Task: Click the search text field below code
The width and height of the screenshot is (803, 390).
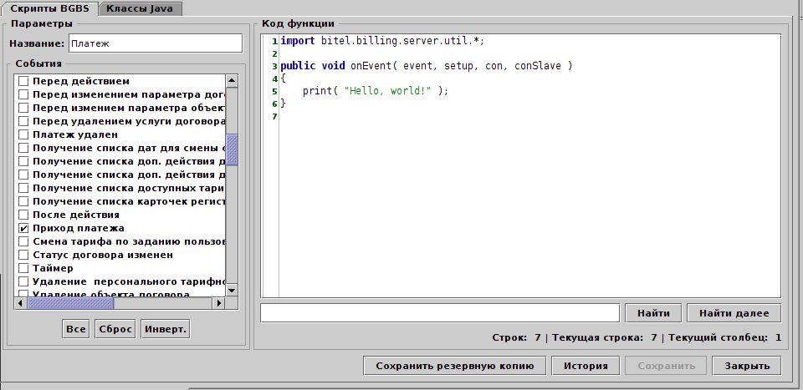Action: [440, 313]
